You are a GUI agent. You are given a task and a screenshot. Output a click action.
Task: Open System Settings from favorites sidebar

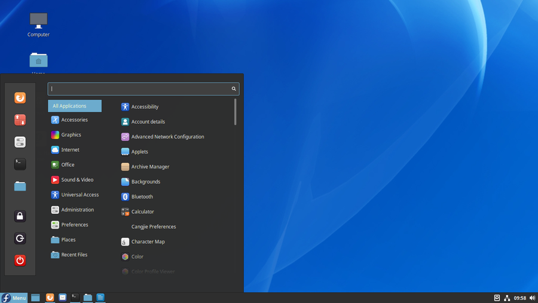point(20,142)
